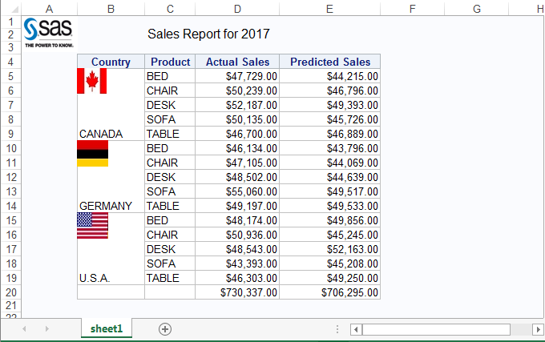Click the next sheet navigation arrow
Screen dimensions: 545x342
pyautogui.click(x=46, y=328)
